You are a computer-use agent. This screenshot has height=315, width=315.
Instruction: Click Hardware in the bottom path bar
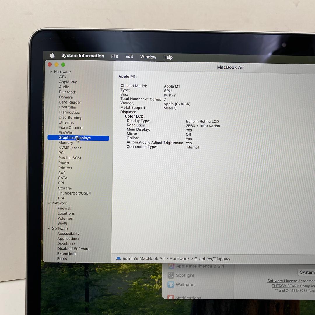(179, 259)
